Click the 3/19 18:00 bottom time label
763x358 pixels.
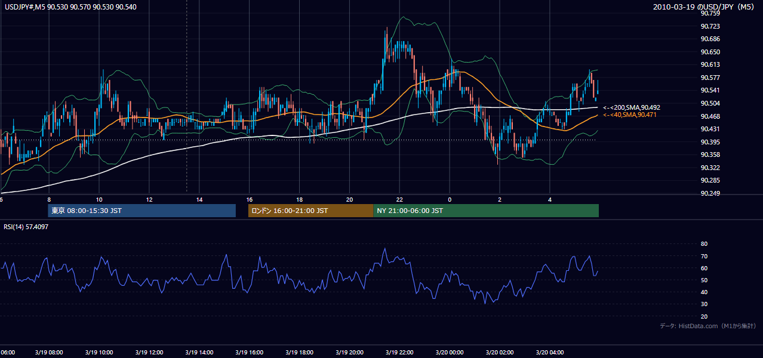click(x=300, y=352)
